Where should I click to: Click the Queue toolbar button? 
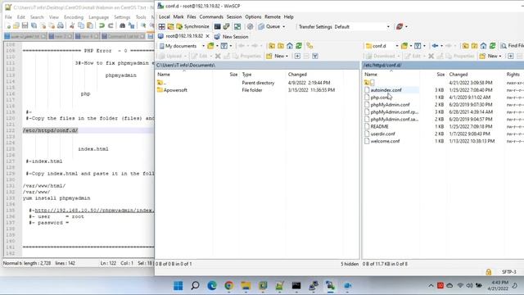click(x=269, y=26)
